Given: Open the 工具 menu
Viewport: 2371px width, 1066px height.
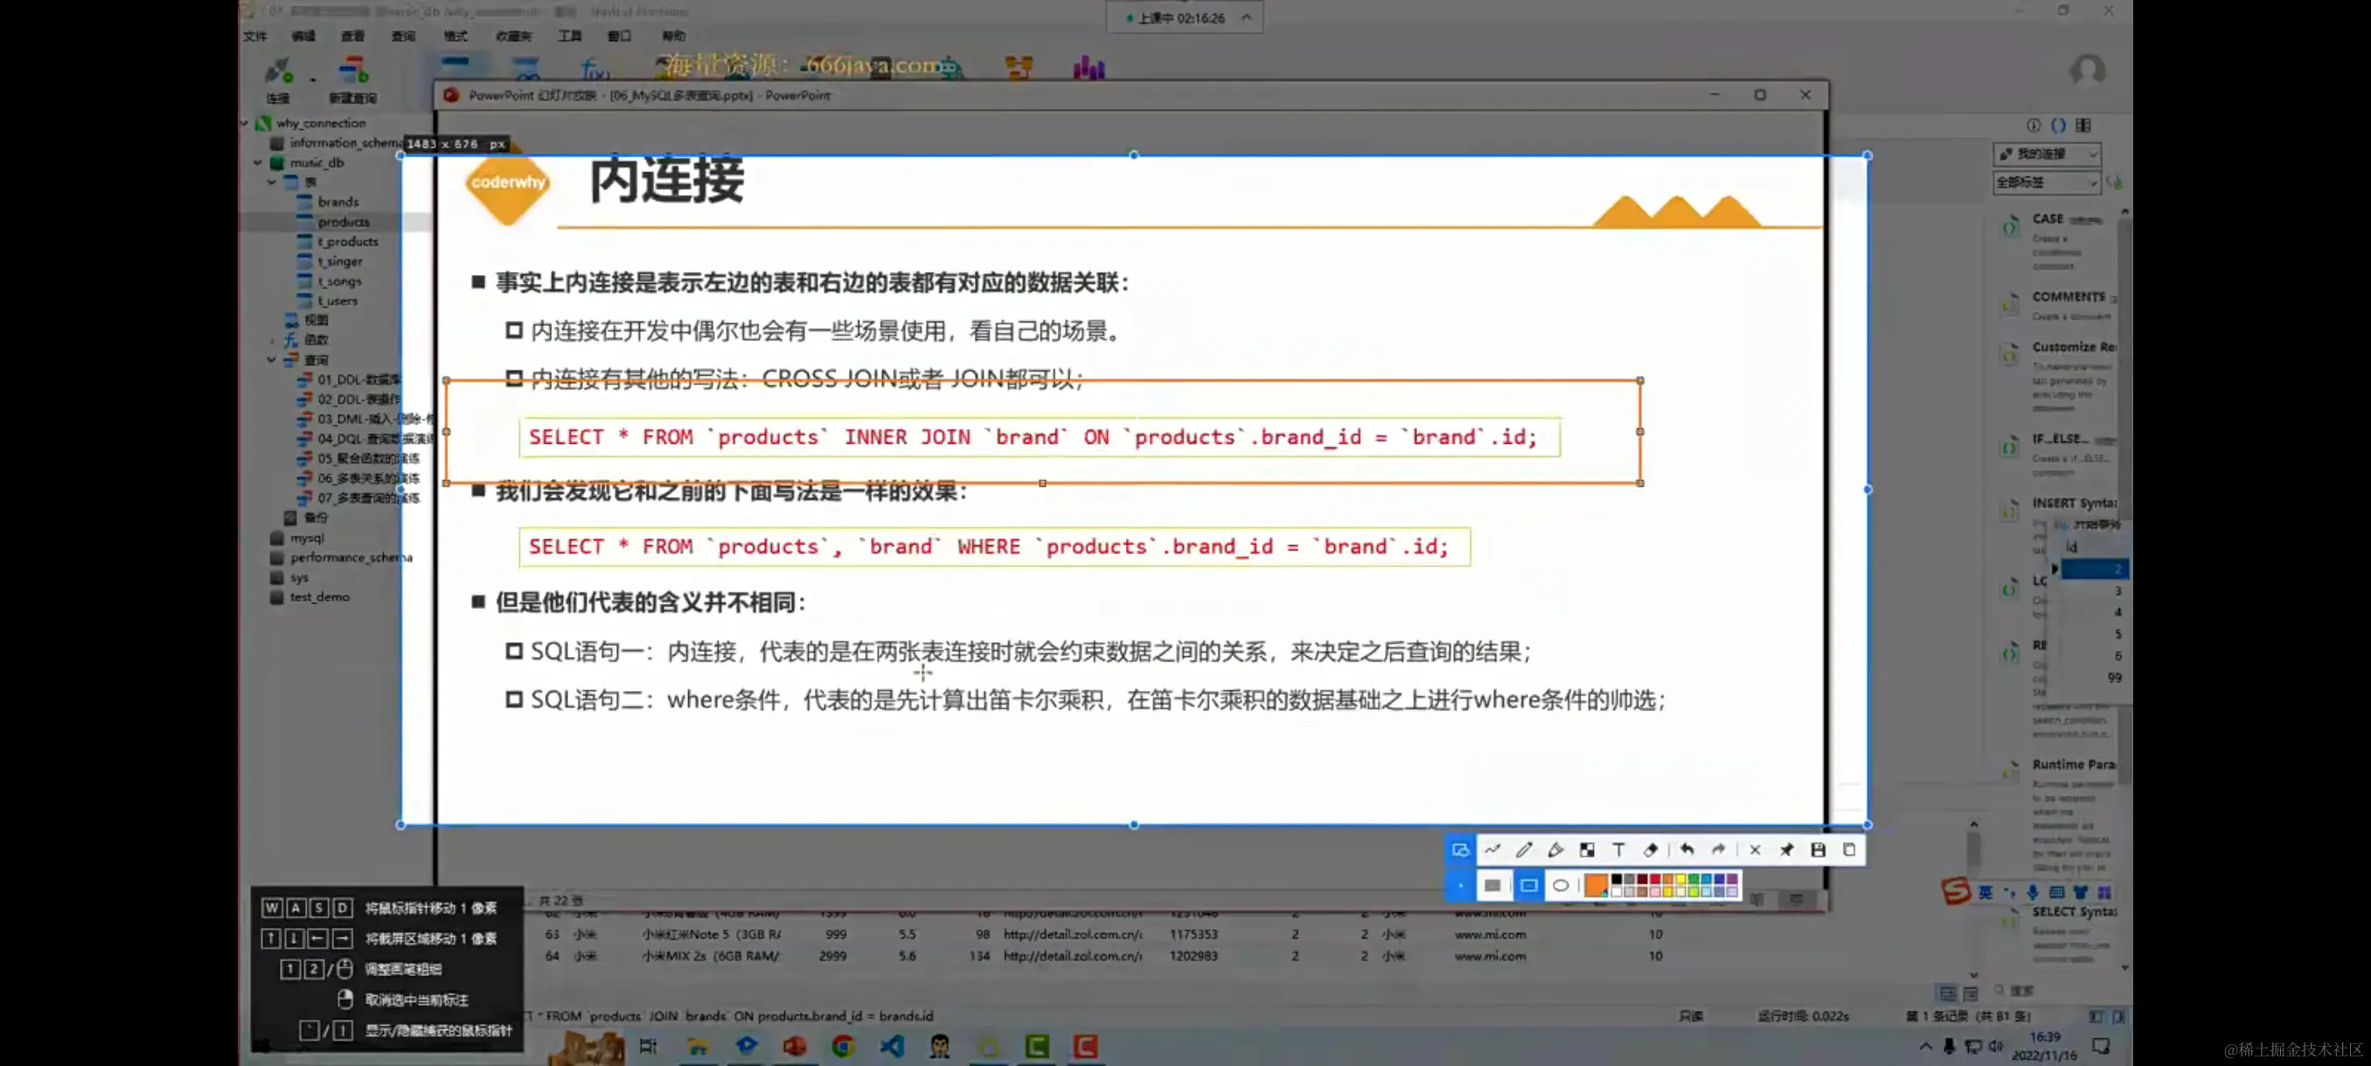Looking at the screenshot, I should point(570,36).
